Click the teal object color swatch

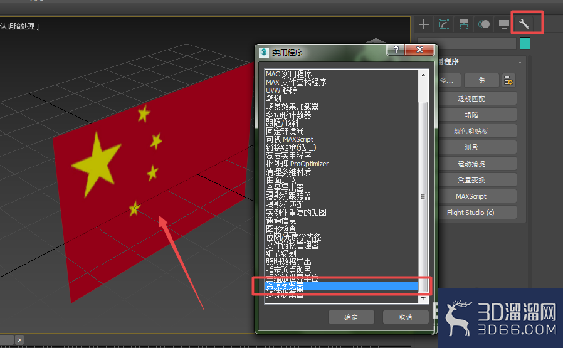tap(525, 43)
